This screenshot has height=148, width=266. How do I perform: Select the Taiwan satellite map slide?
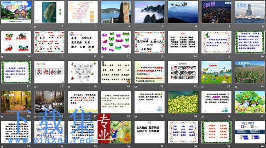[49, 12]
